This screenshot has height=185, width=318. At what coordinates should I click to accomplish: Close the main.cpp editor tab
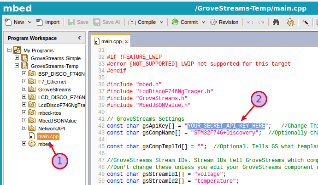click(126, 41)
